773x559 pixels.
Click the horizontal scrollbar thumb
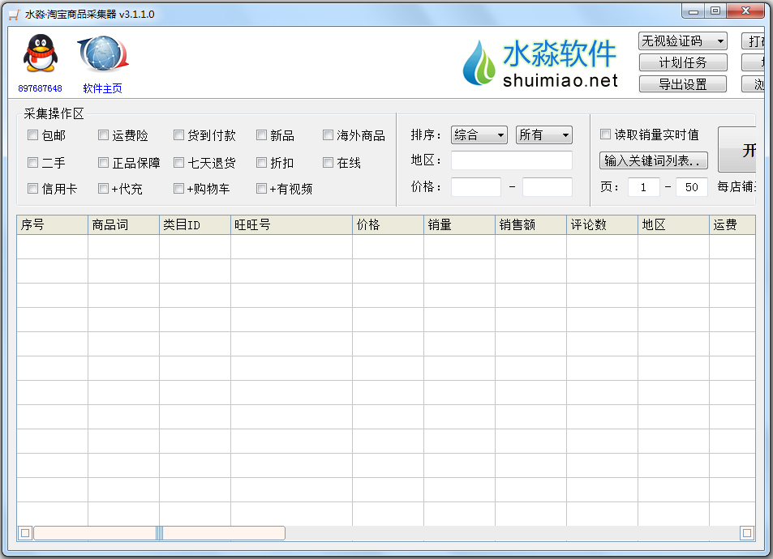159,533
